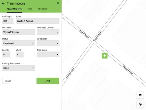The height and width of the screenshot is (110, 146).
Task: Center map on my current location
Action: click(x=140, y=104)
